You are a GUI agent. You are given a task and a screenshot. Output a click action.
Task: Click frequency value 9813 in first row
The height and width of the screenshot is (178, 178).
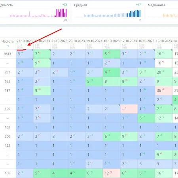[8, 54]
